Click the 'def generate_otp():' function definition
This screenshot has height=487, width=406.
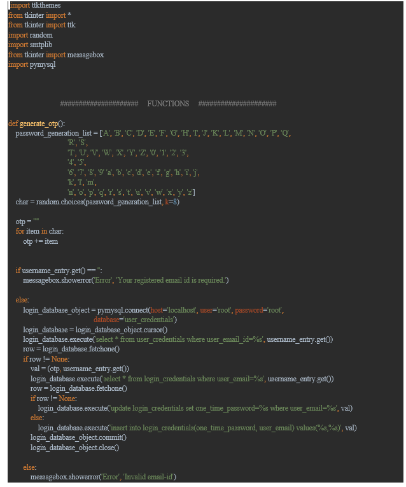tap(37, 124)
